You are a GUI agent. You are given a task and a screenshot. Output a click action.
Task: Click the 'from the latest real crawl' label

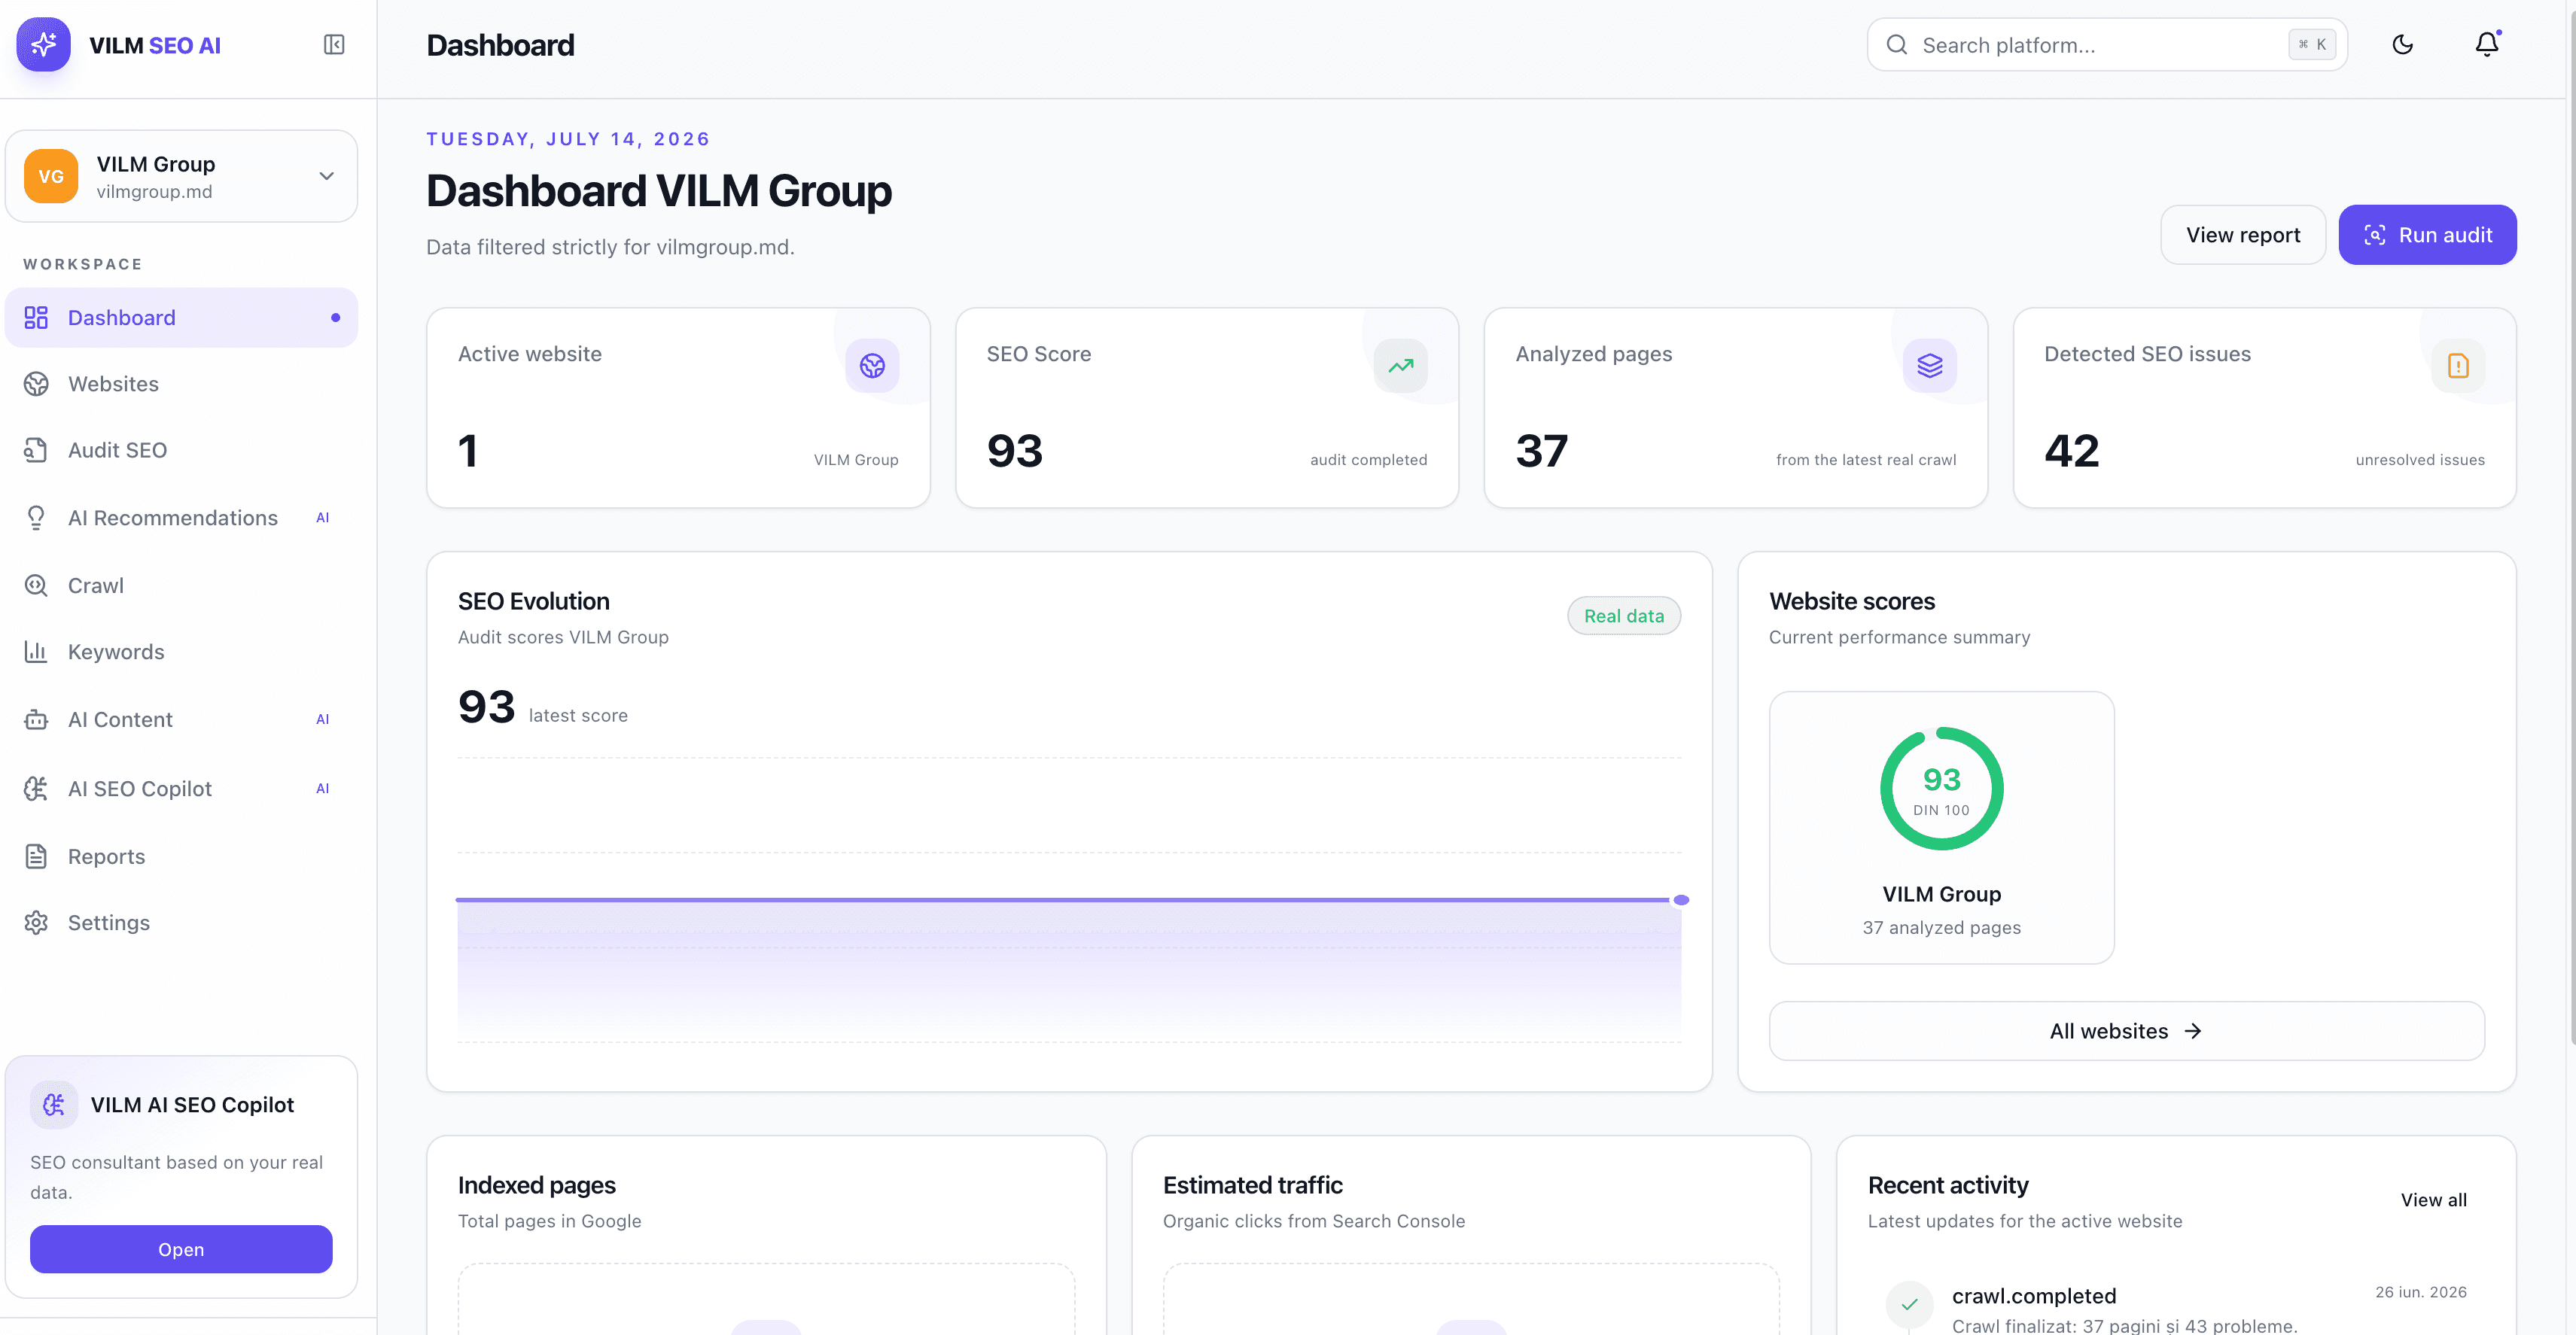pos(1866,460)
